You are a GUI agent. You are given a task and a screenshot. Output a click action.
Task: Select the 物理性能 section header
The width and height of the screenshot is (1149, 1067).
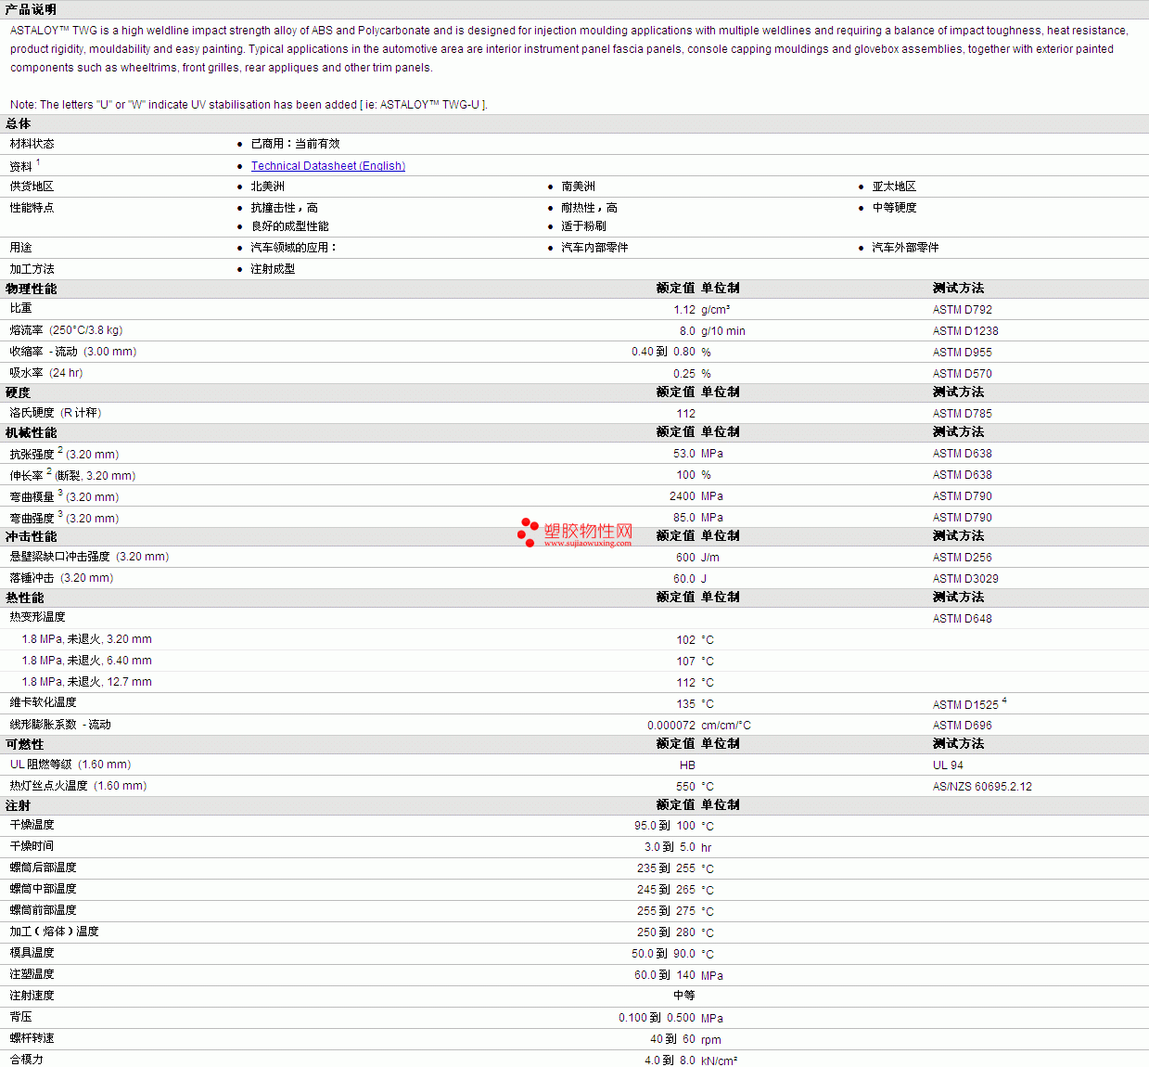[31, 289]
